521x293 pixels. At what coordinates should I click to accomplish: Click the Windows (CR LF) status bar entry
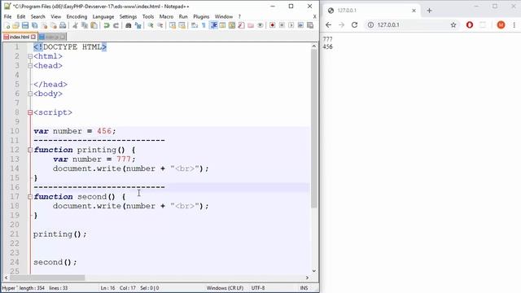click(x=225, y=288)
